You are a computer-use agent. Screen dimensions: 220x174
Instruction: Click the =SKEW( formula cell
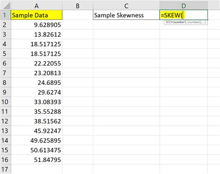coord(184,15)
